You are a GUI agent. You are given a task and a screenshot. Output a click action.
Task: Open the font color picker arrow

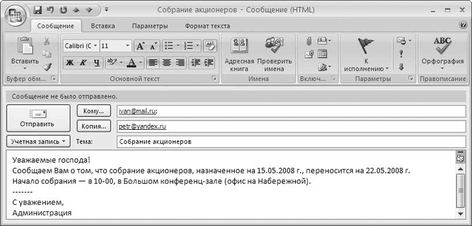pyautogui.click(x=140, y=63)
